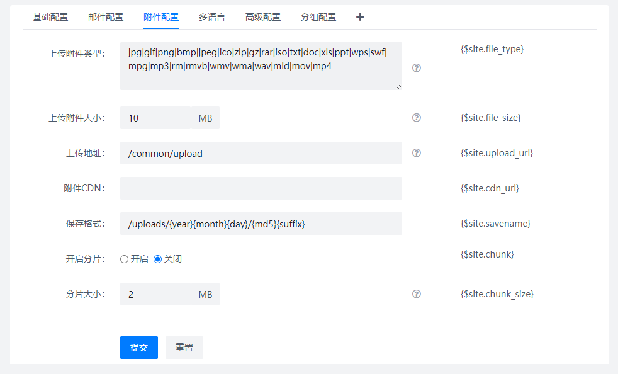Click the {$site.chunk_size} variable text
Image resolution: width=618 pixels, height=374 pixels.
click(497, 294)
